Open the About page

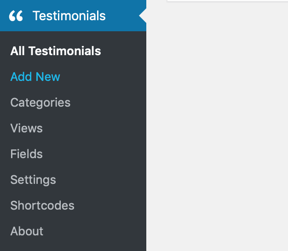pyautogui.click(x=27, y=231)
